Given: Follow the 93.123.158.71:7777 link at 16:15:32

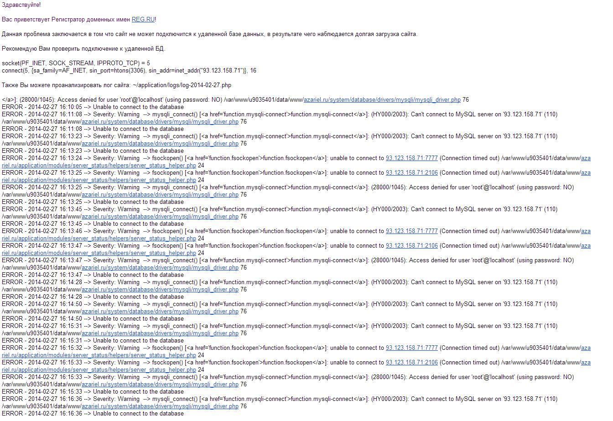Looking at the screenshot, I should [412, 348].
